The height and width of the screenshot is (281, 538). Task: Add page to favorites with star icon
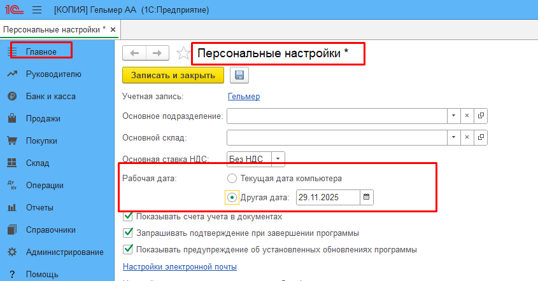(183, 53)
